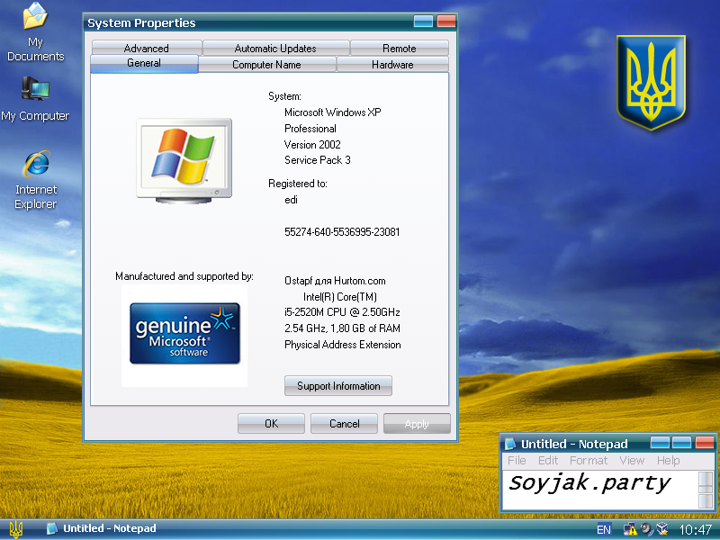Click the greyed-out Apply button
The width and height of the screenshot is (720, 540).
[x=417, y=423]
